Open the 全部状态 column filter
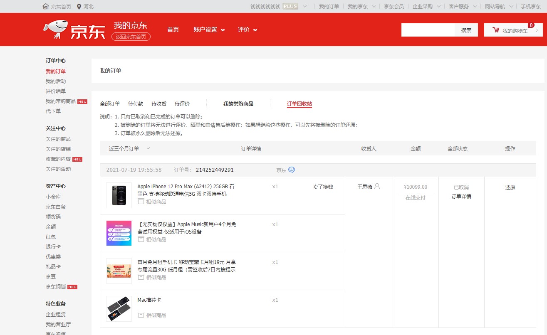The height and width of the screenshot is (335, 547). [458, 148]
